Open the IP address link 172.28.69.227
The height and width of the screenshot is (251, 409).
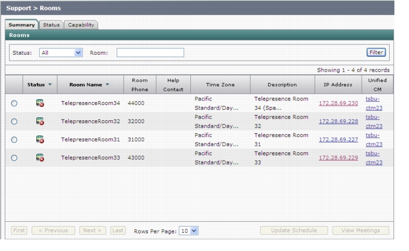338,140
